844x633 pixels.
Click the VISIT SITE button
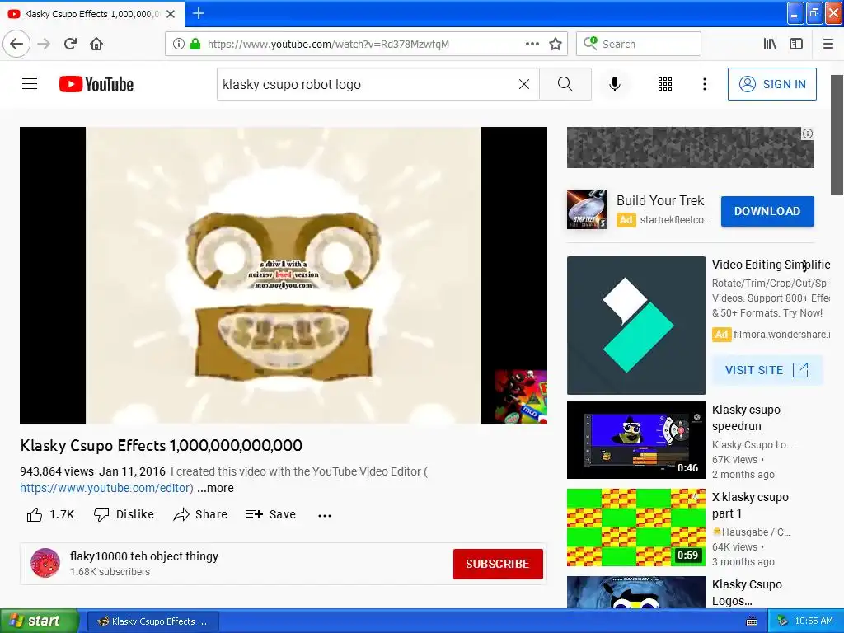click(767, 370)
